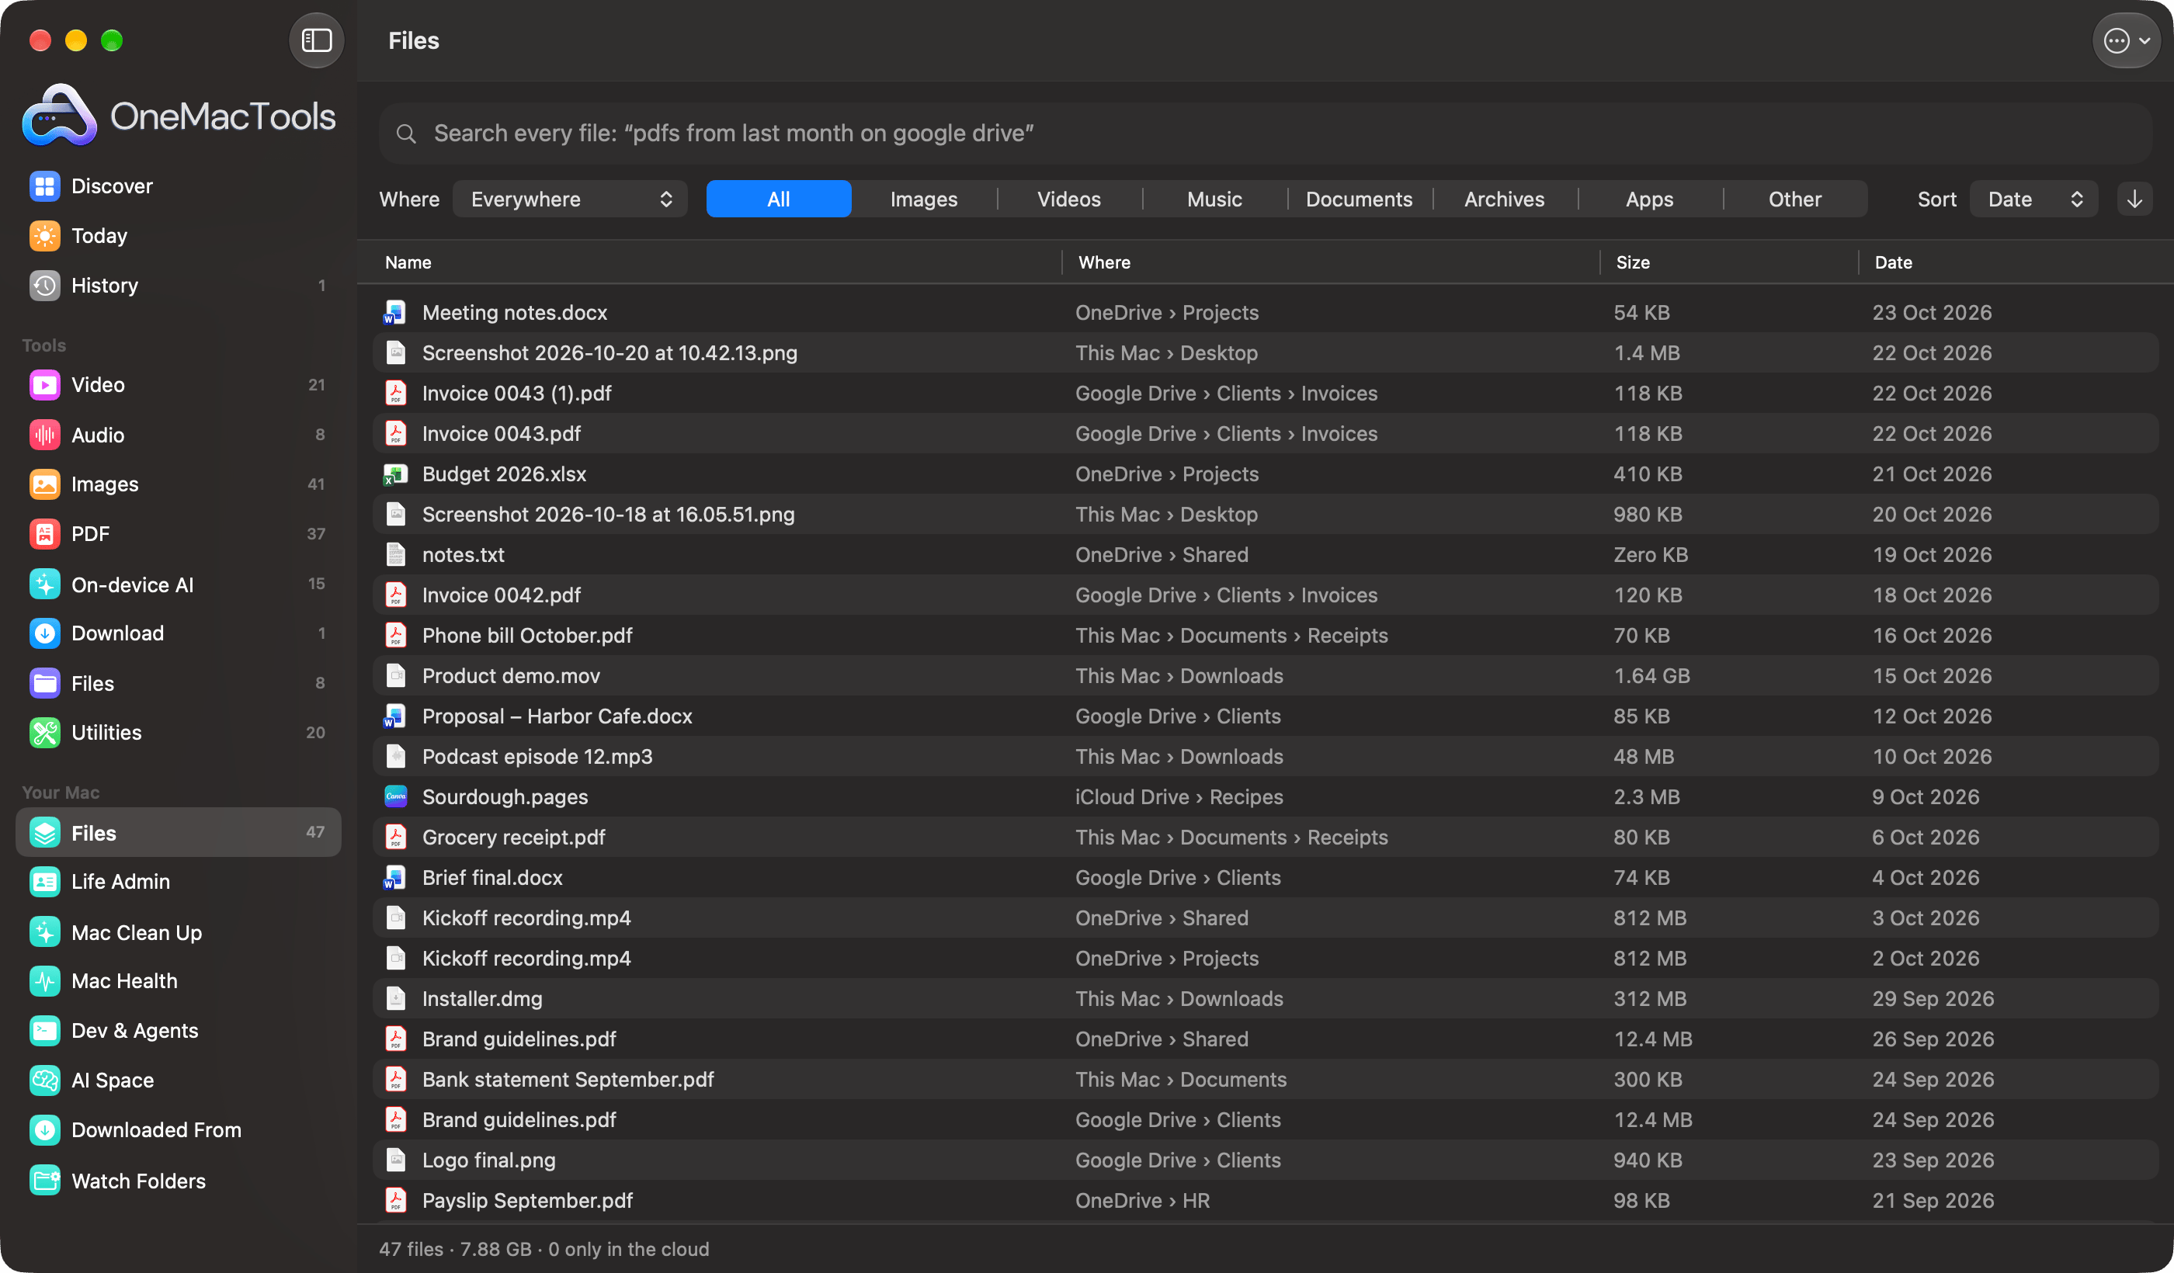The width and height of the screenshot is (2174, 1273).
Task: Filter by the Other tab
Action: 1794,199
